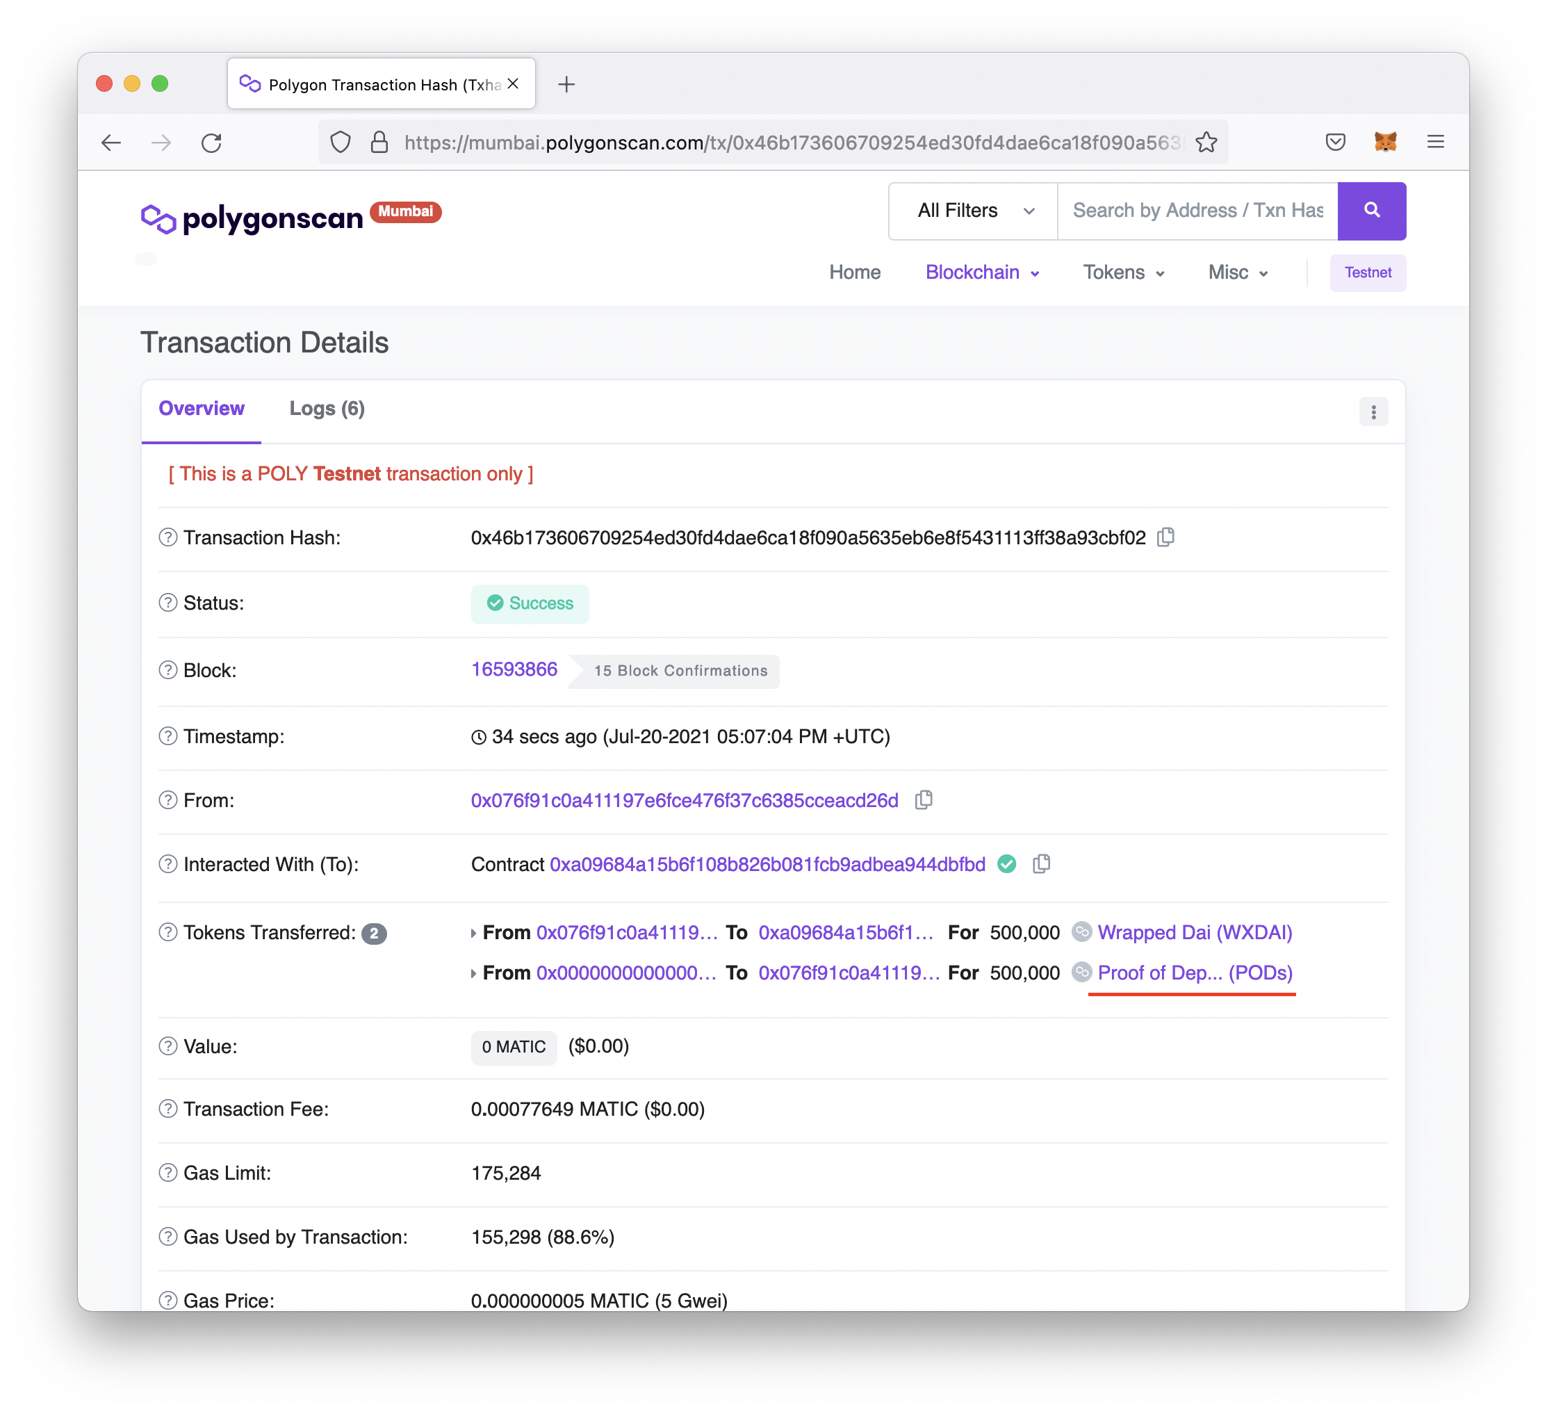Open zero address 0x0000000000000… link
1547x1414 pixels.
point(626,973)
